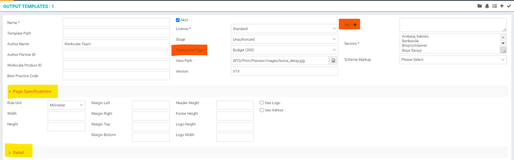The height and width of the screenshot is (160, 514).
Task: Open the Rule Unit Milimeter dropdown
Action: (66, 105)
